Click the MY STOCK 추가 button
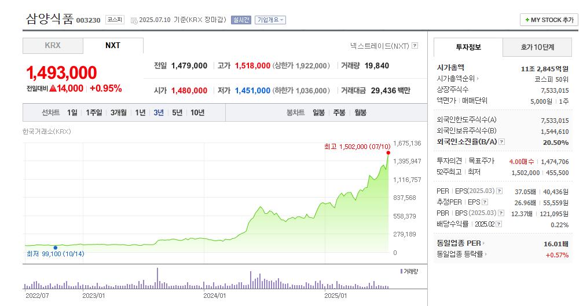This screenshot has width=583, height=306. pos(549,20)
